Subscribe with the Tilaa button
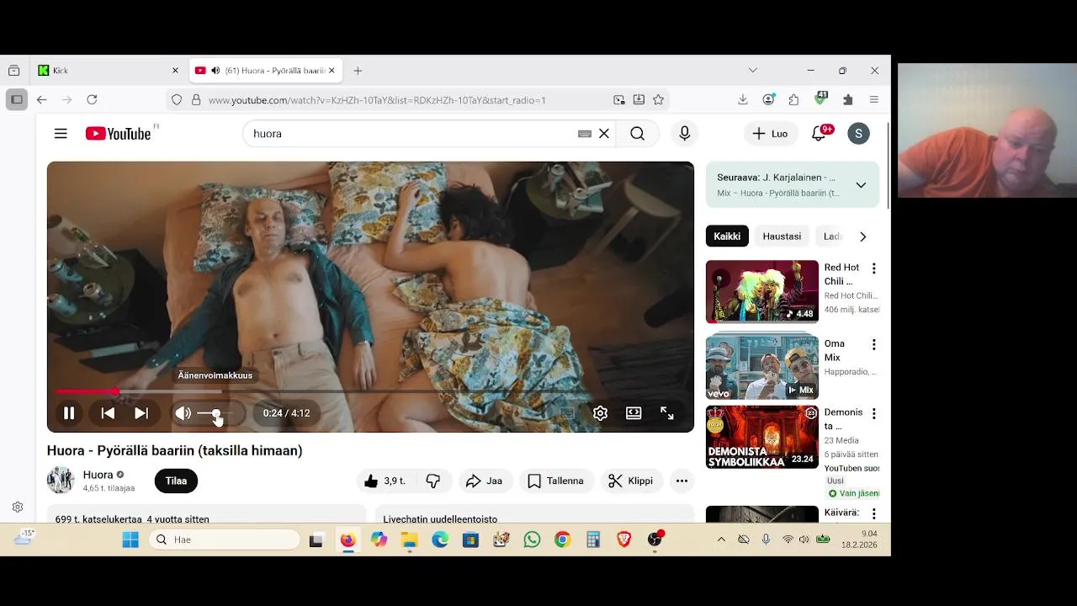Screen dimensions: 1077x606 click(x=176, y=481)
